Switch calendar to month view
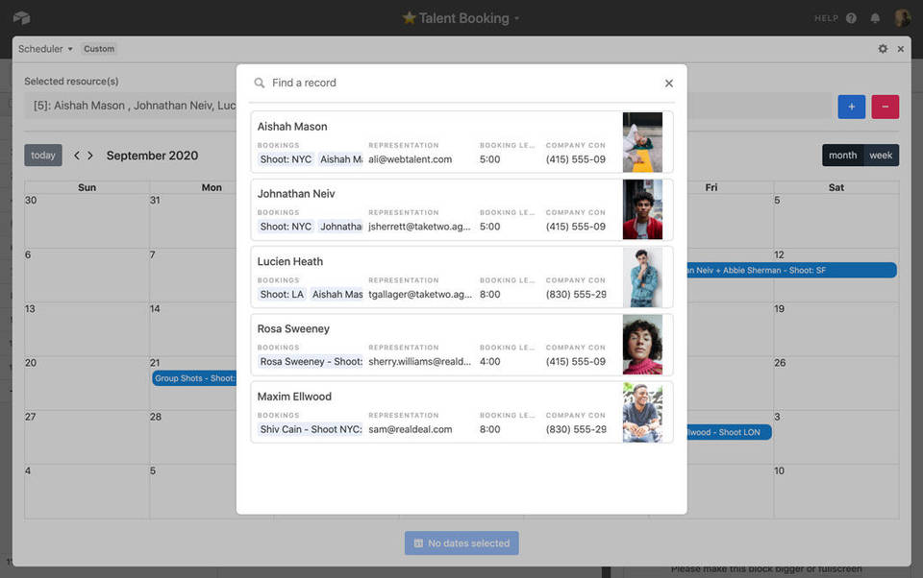 click(842, 155)
